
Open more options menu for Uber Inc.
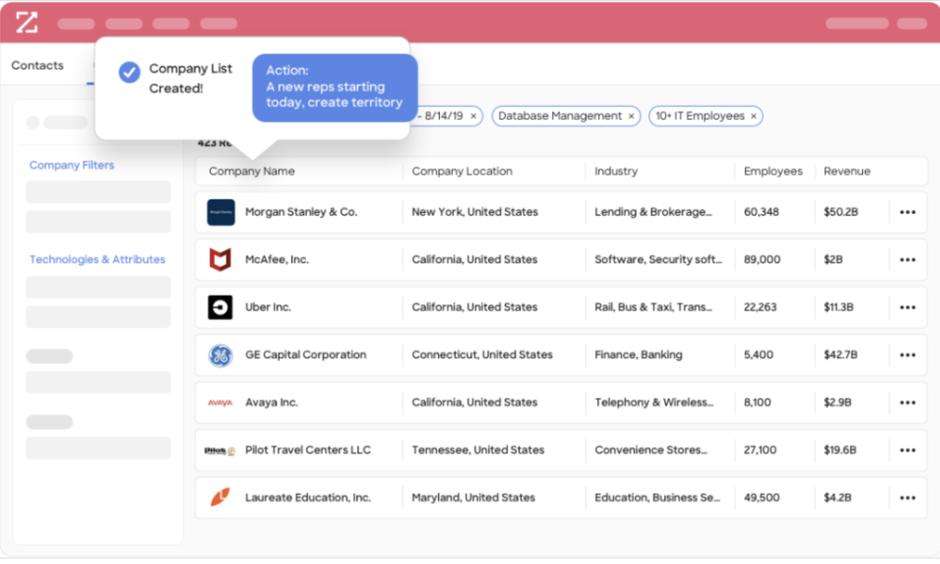(907, 307)
